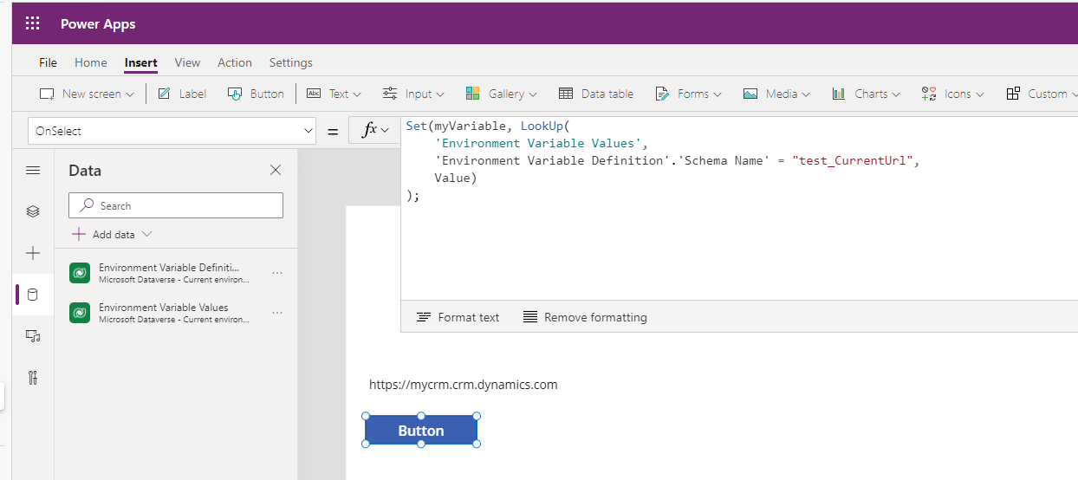Click the Dataverse icon for Environment Variable Values
The height and width of the screenshot is (480, 1078).
click(x=80, y=313)
